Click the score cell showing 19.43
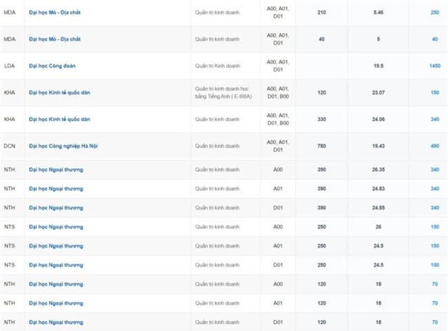 coord(378,146)
